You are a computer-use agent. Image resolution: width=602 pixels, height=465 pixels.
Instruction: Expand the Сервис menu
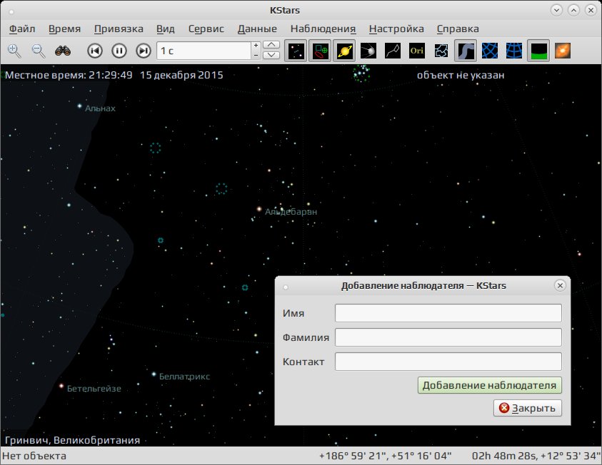click(206, 29)
